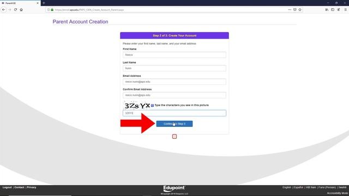
Task: Click the Edupoint logo in the footer
Action: 174,188
